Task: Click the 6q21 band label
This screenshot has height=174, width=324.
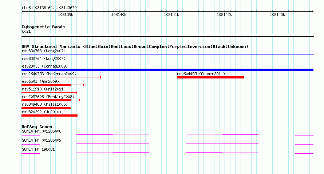Action: (26, 31)
